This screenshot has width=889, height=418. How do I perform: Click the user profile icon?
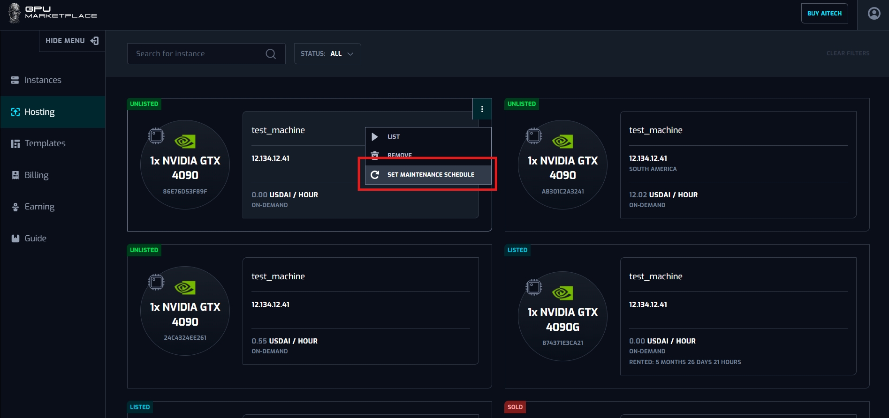pyautogui.click(x=874, y=14)
